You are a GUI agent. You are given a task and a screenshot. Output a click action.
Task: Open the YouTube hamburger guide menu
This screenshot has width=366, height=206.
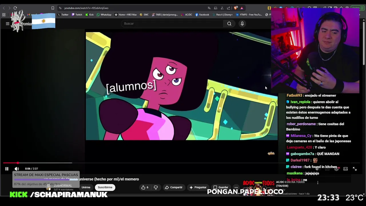click(8, 24)
